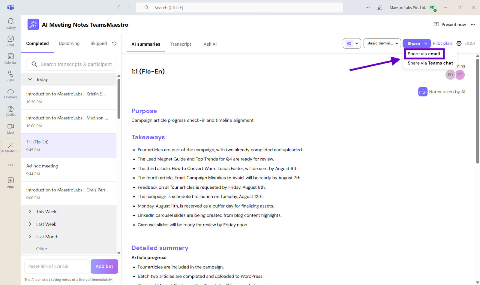Viewport: 480px width, 285px height.
Task: Click the presence status icon next to organization
Action: tap(380, 7)
